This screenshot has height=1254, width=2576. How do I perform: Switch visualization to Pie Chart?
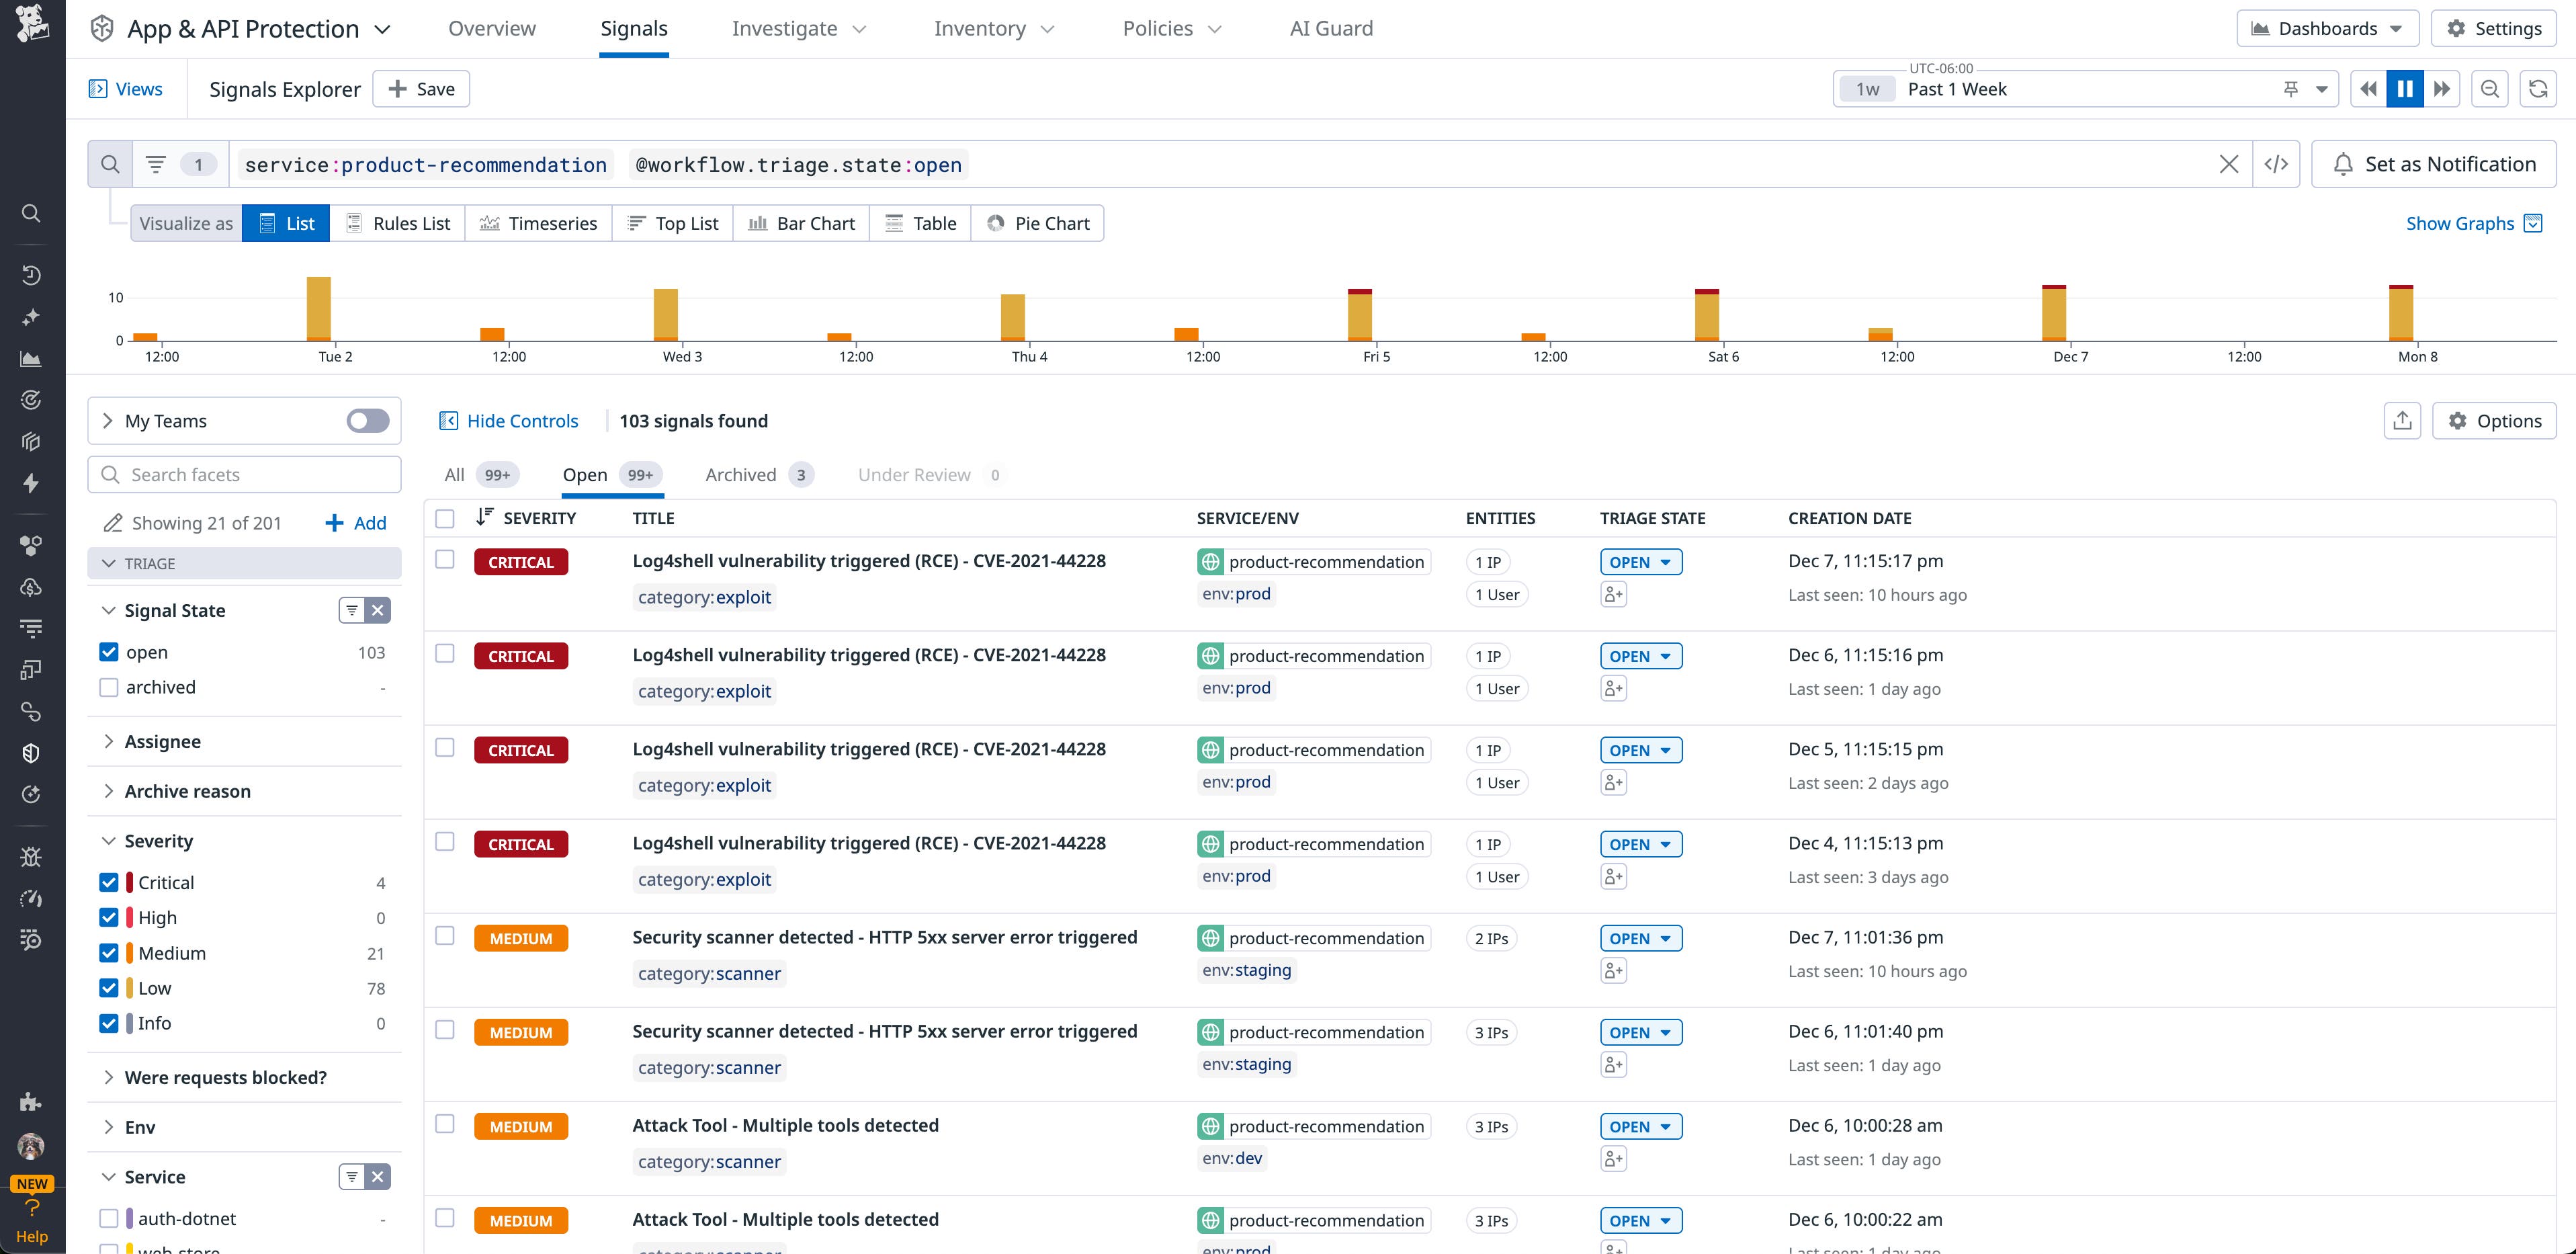pos(1038,222)
